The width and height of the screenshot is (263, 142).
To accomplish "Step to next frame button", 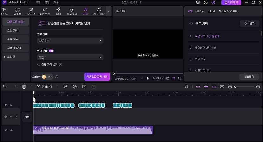I will pos(154,78).
